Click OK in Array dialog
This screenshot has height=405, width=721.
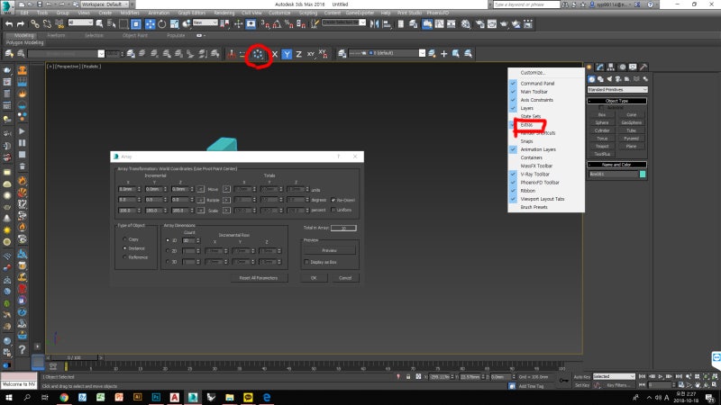pos(314,278)
